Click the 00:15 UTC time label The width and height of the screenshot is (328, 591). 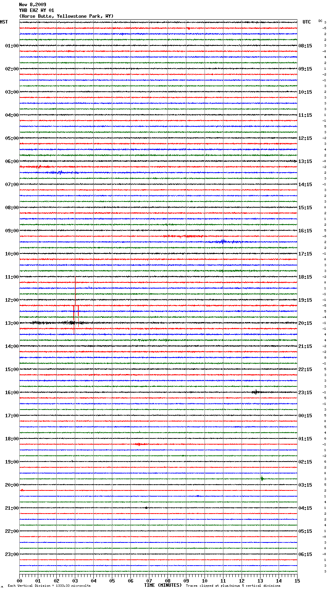point(305,416)
